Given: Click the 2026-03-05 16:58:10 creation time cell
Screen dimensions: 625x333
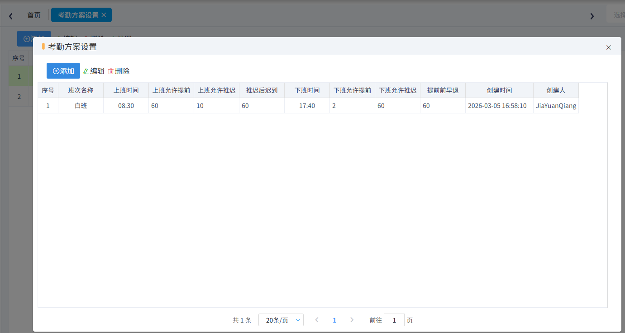Looking at the screenshot, I should coord(500,106).
